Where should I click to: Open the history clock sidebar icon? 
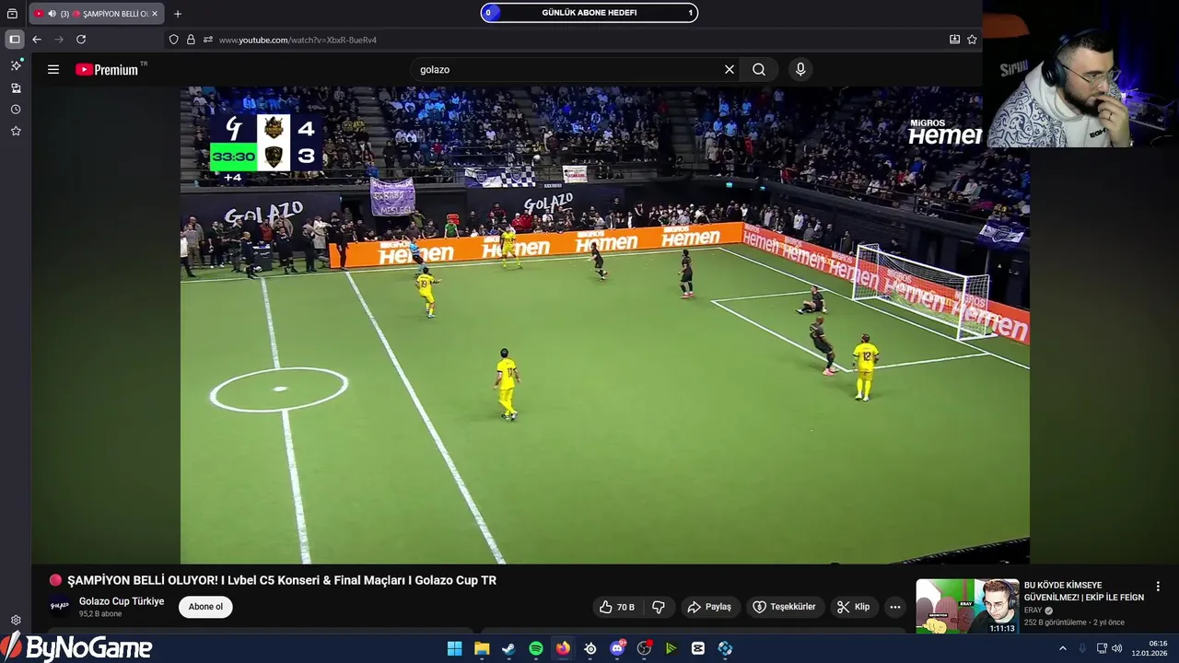16,110
